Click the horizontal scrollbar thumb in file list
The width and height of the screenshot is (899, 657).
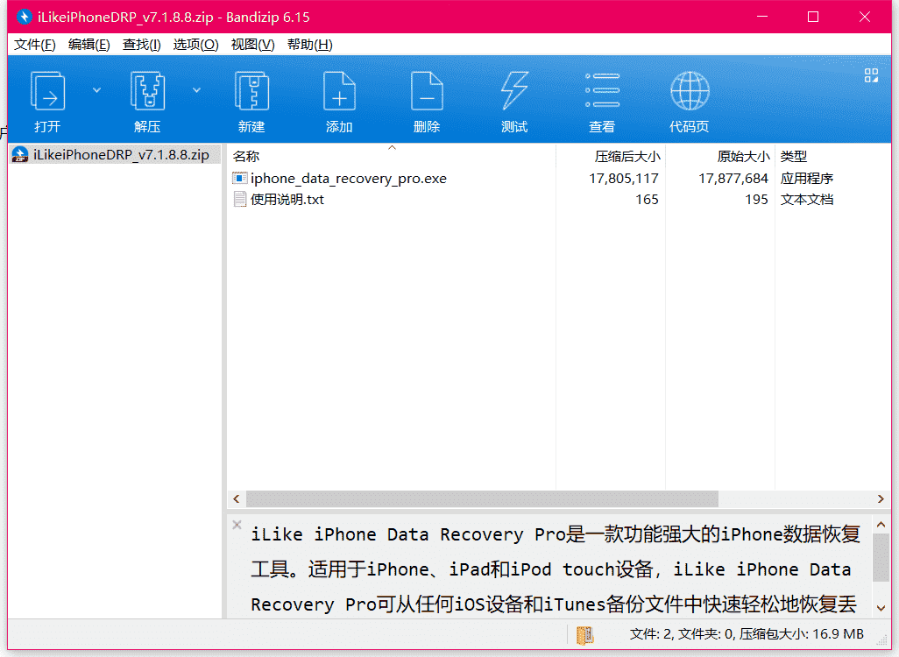point(482,498)
